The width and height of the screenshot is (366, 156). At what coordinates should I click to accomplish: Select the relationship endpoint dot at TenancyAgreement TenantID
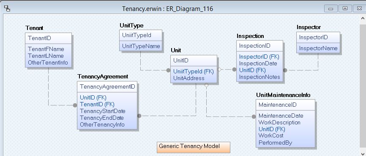(x=75, y=105)
